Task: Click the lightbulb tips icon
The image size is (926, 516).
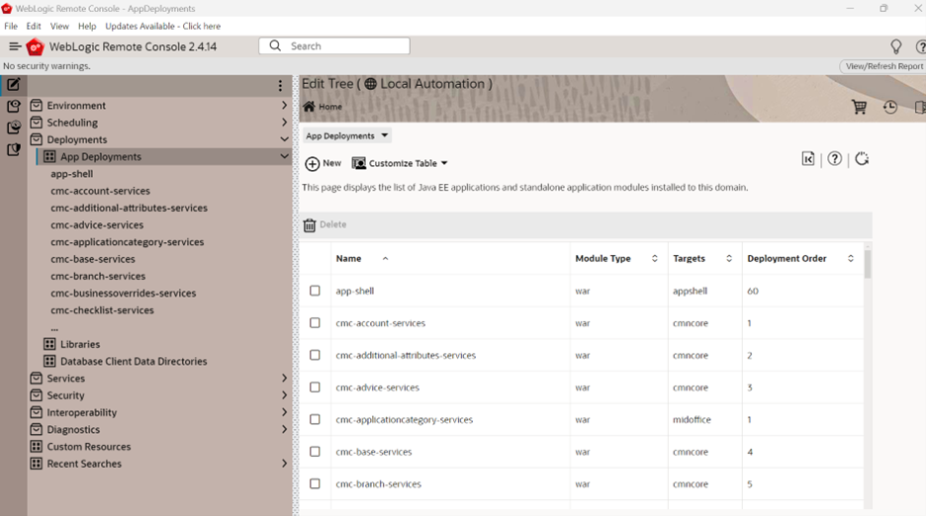Action: click(896, 46)
